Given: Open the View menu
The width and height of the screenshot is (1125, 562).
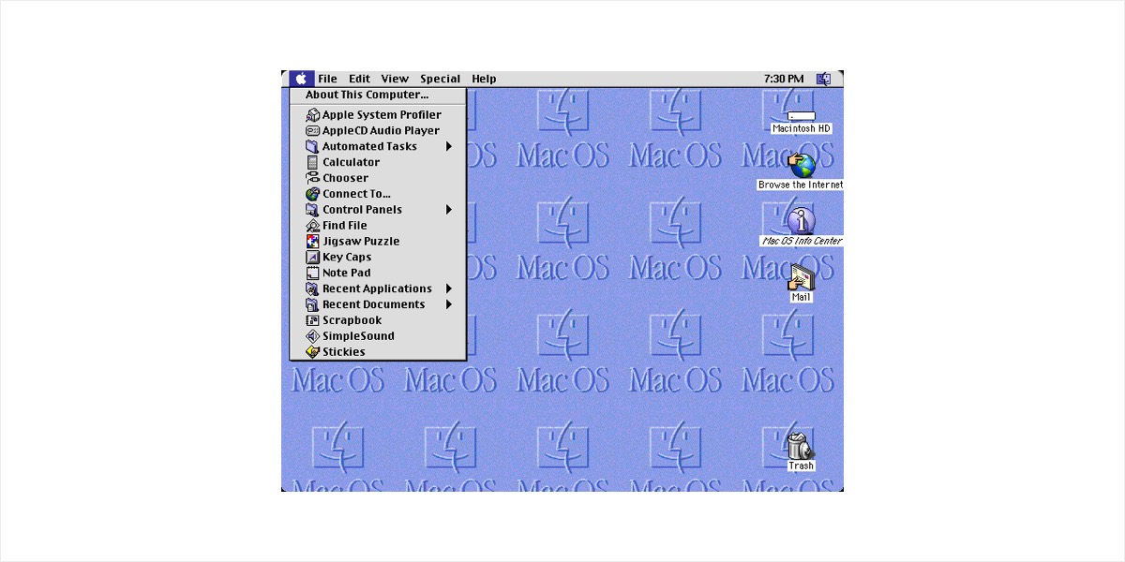Looking at the screenshot, I should click(395, 79).
